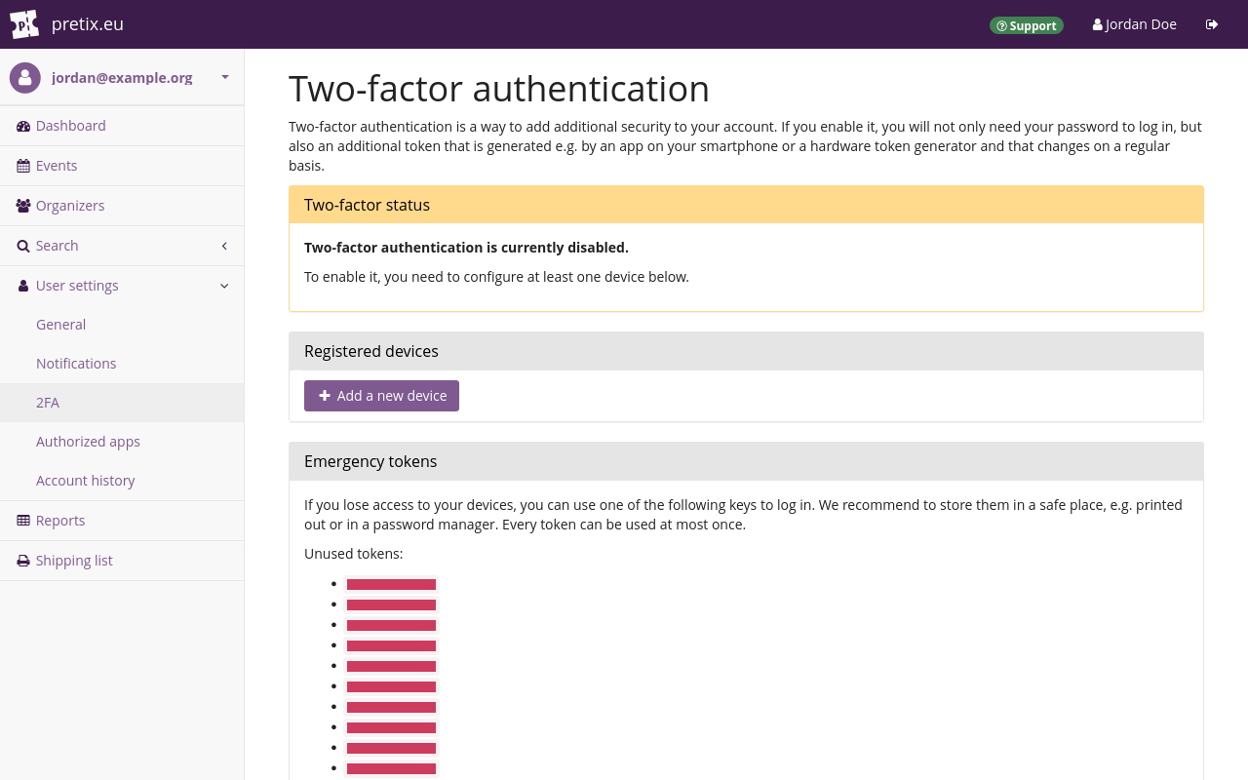1248x780 pixels.
Task: Select the calendar icon next to Events
Action: [21, 165]
